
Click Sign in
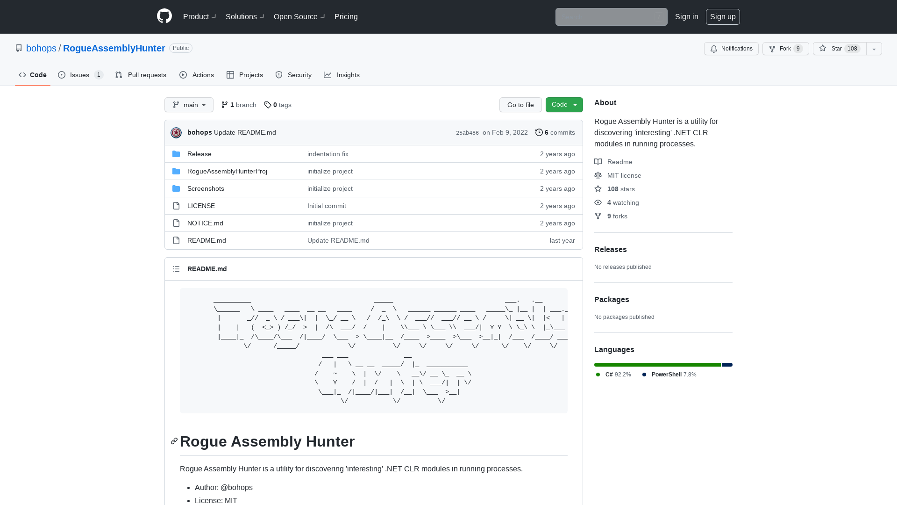pos(687,16)
